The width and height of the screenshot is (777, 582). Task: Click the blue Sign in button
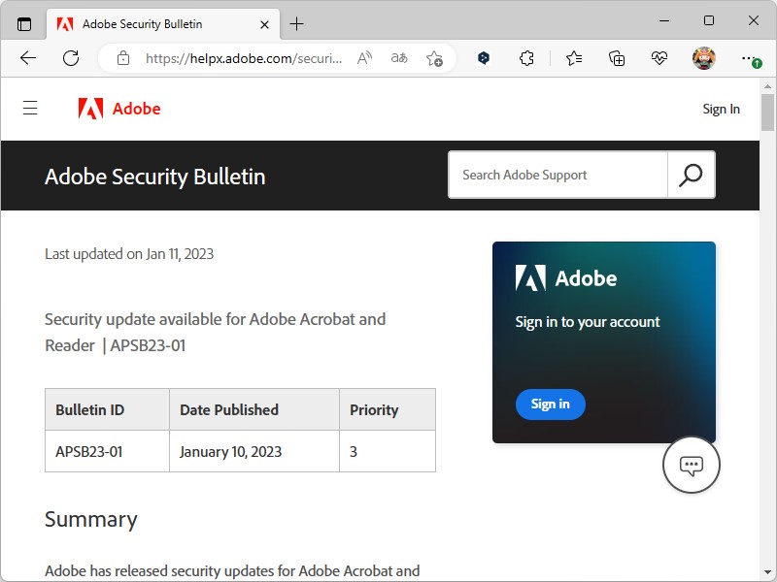click(x=550, y=404)
